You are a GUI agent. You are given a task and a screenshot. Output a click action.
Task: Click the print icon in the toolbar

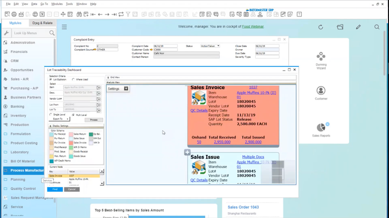pos(14,14)
